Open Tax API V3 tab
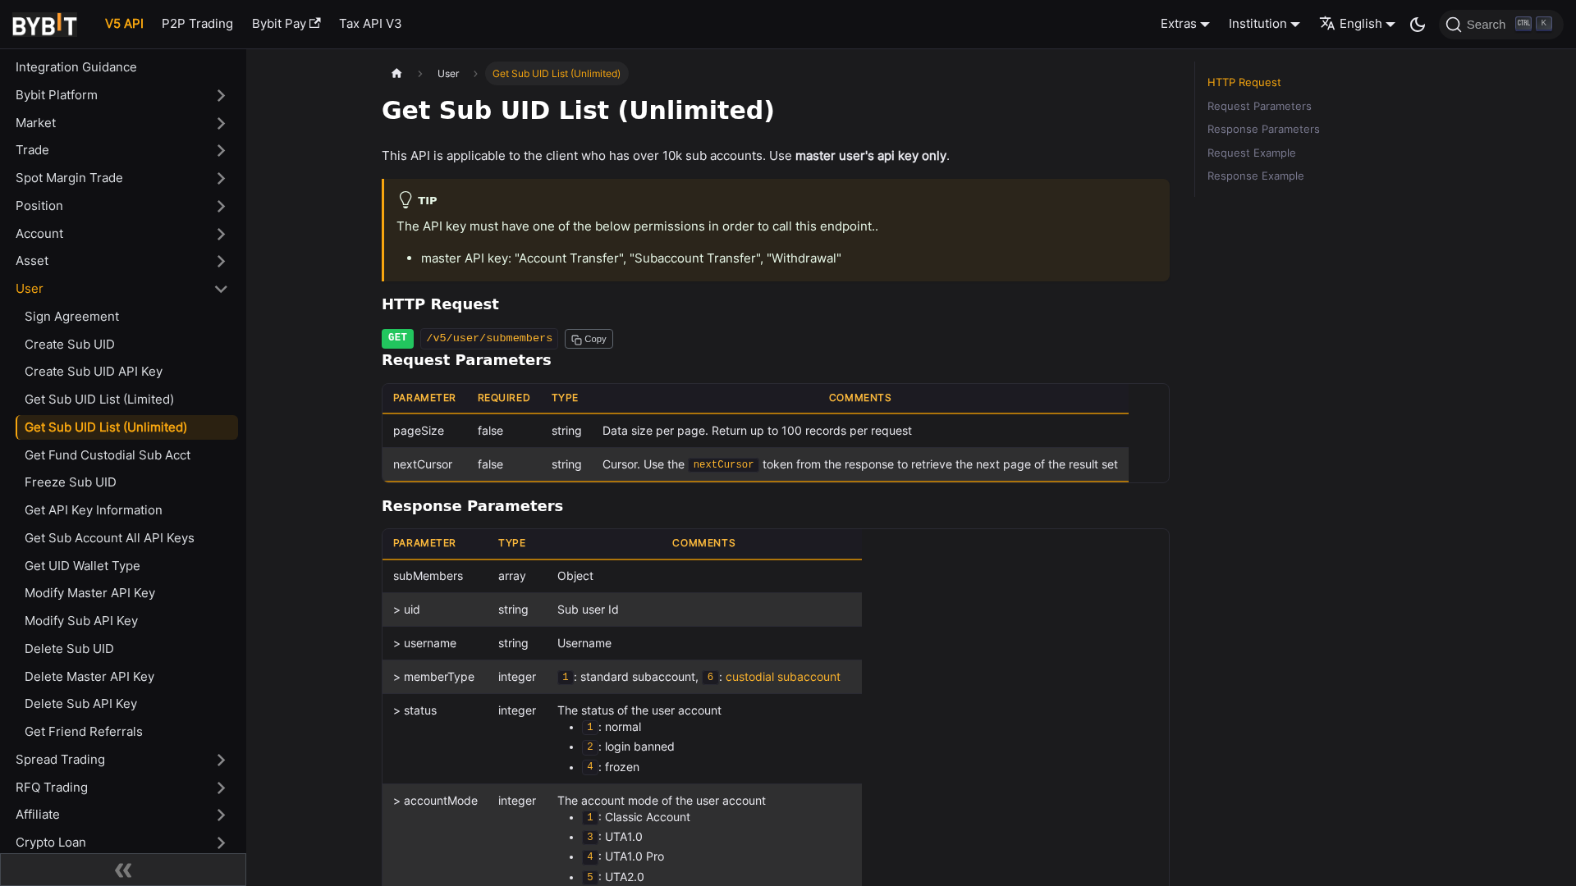This screenshot has height=886, width=1576. (370, 24)
